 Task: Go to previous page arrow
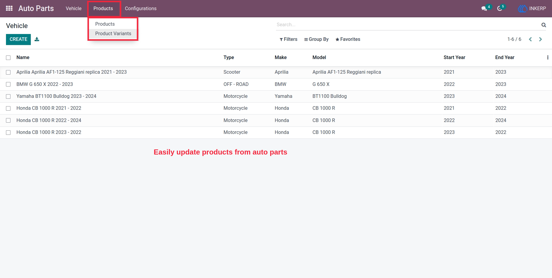click(530, 39)
